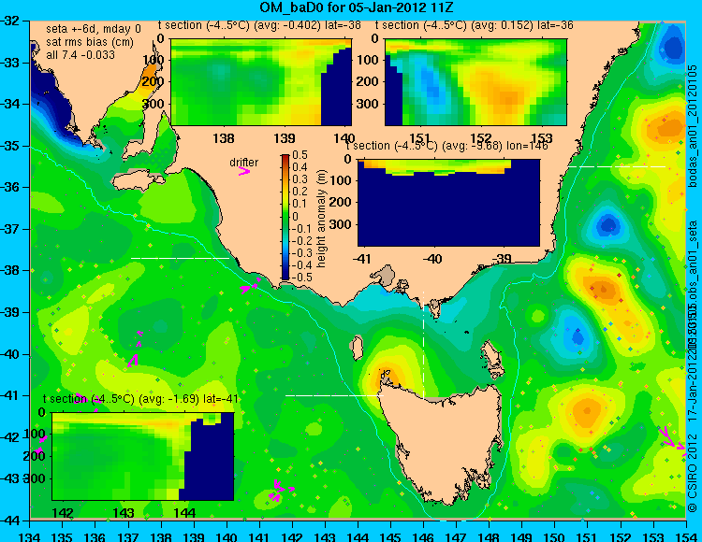Click the '© CSIRO 2012' copyright text
This screenshot has width=702, height=542.
693,473
